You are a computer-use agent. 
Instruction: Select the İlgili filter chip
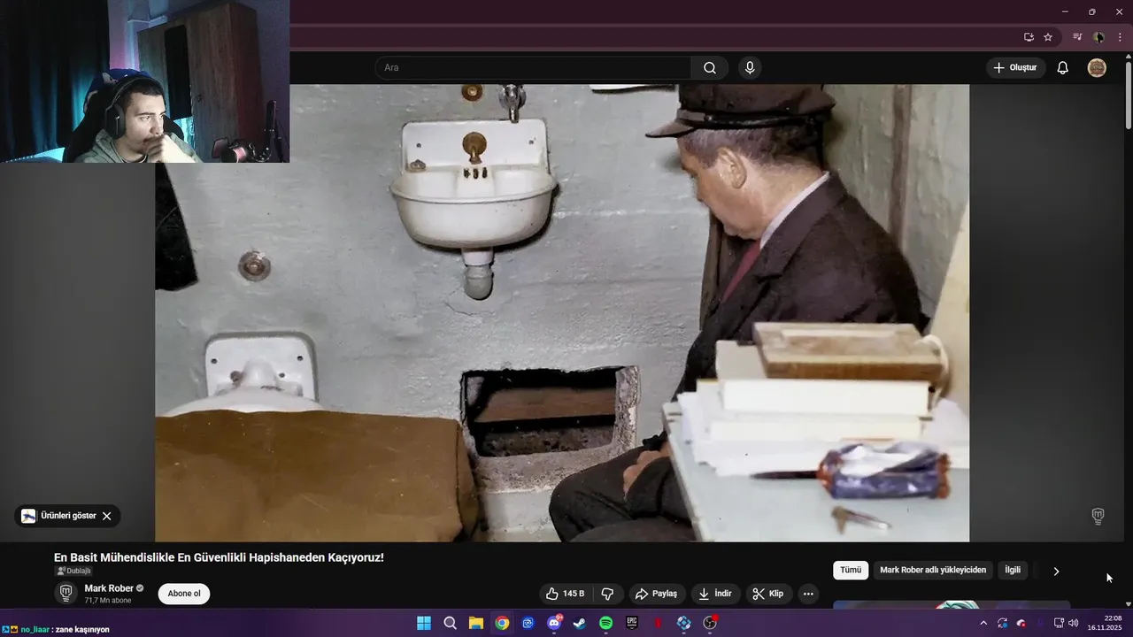coord(1013,571)
